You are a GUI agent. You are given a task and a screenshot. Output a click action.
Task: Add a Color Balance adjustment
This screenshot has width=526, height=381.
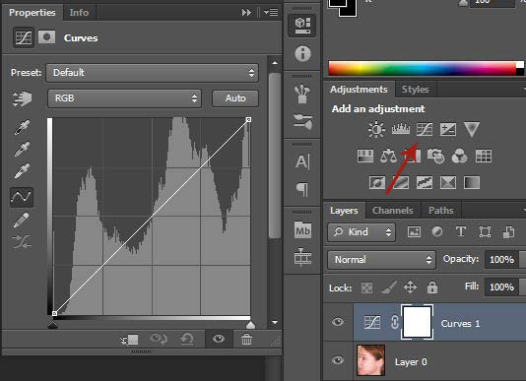click(x=388, y=156)
